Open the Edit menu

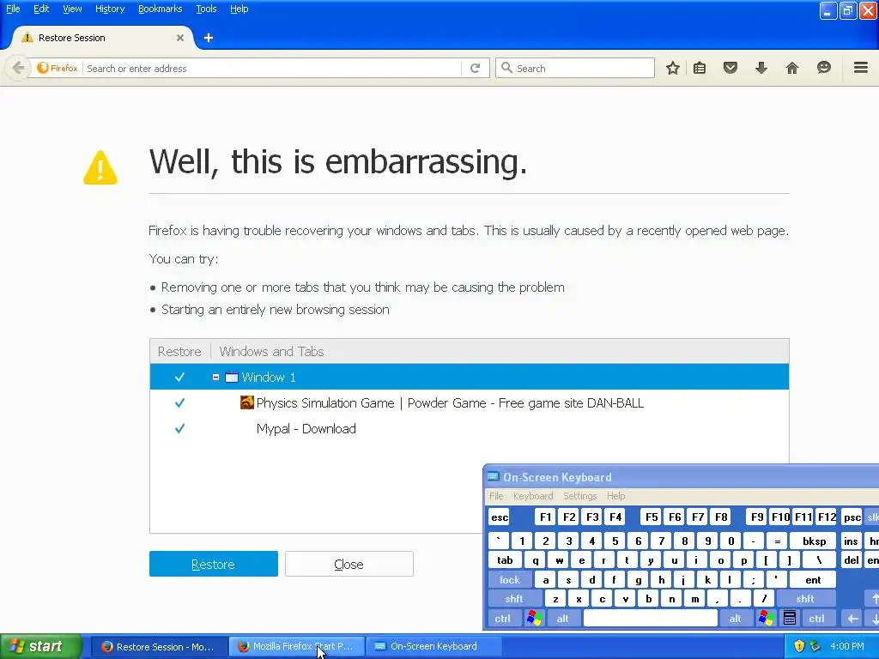tap(41, 9)
